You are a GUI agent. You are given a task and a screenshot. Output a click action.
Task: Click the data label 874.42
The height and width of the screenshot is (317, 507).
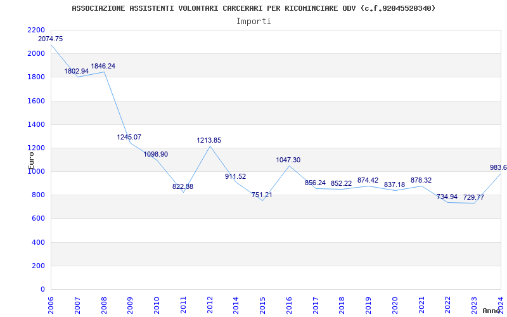point(368,181)
